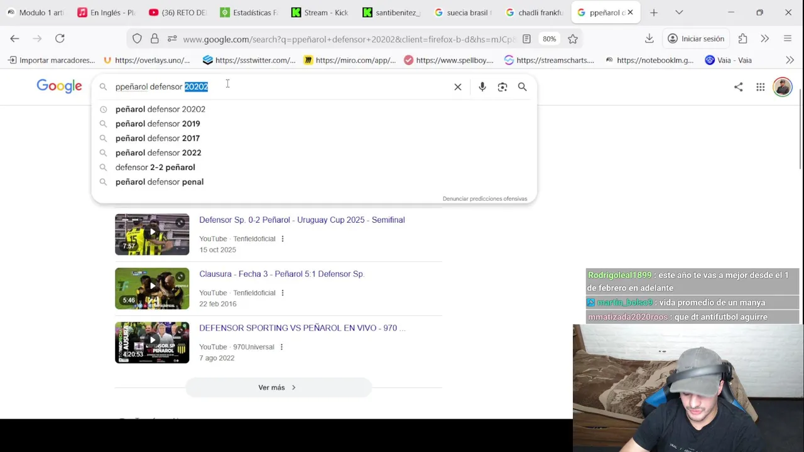Play the 7:57 video thumbnail

[x=152, y=234]
